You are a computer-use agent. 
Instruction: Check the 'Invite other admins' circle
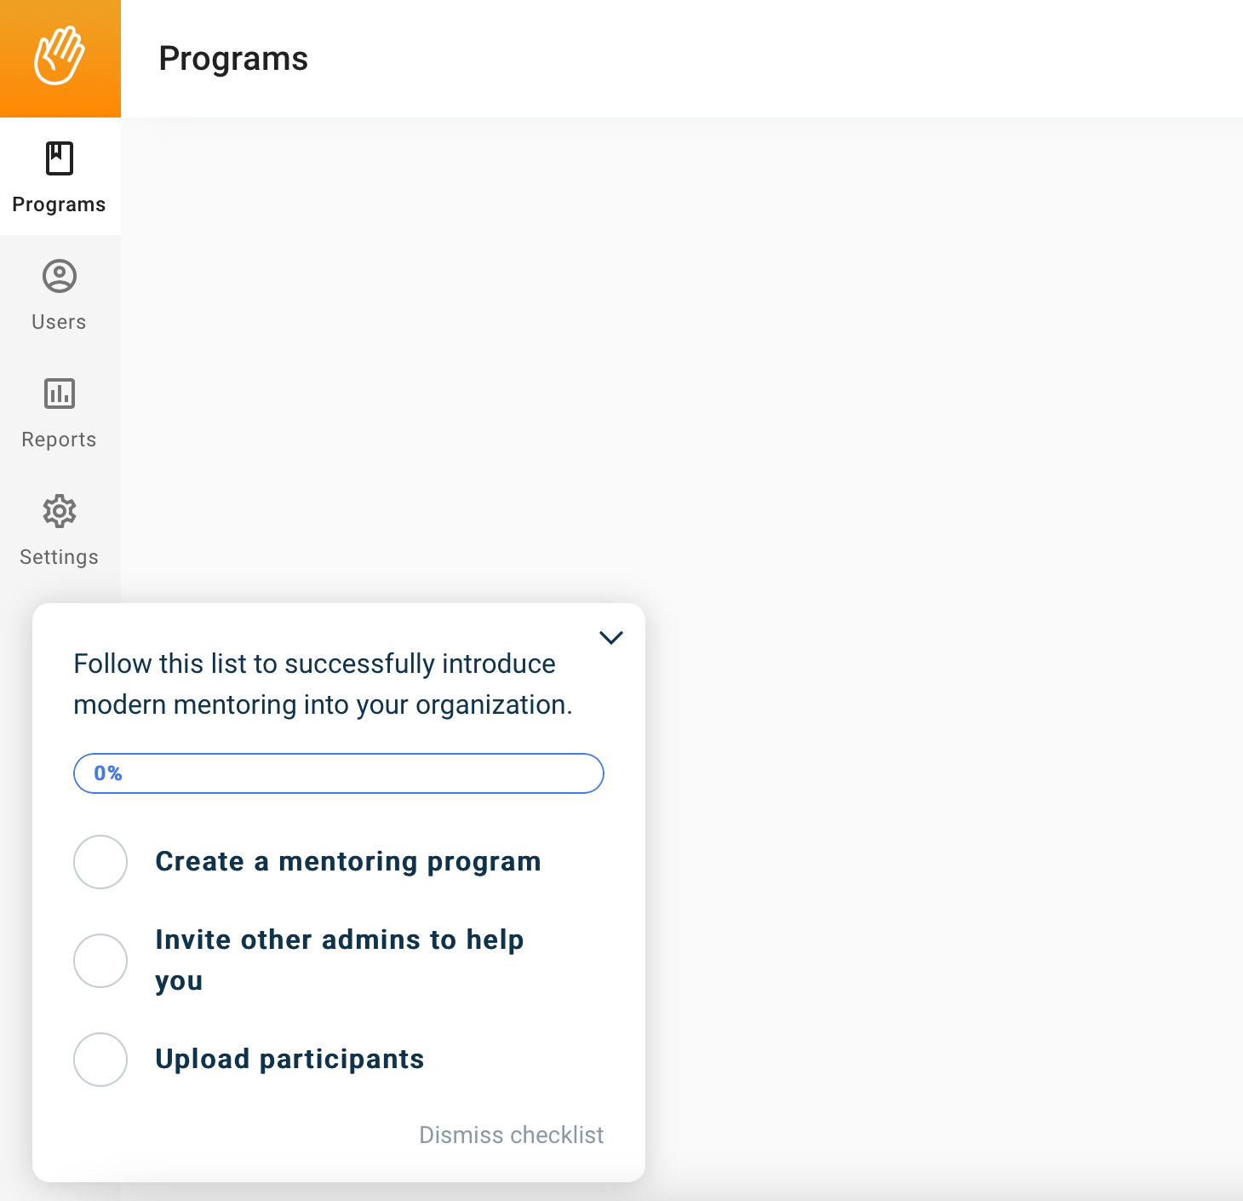(x=100, y=961)
